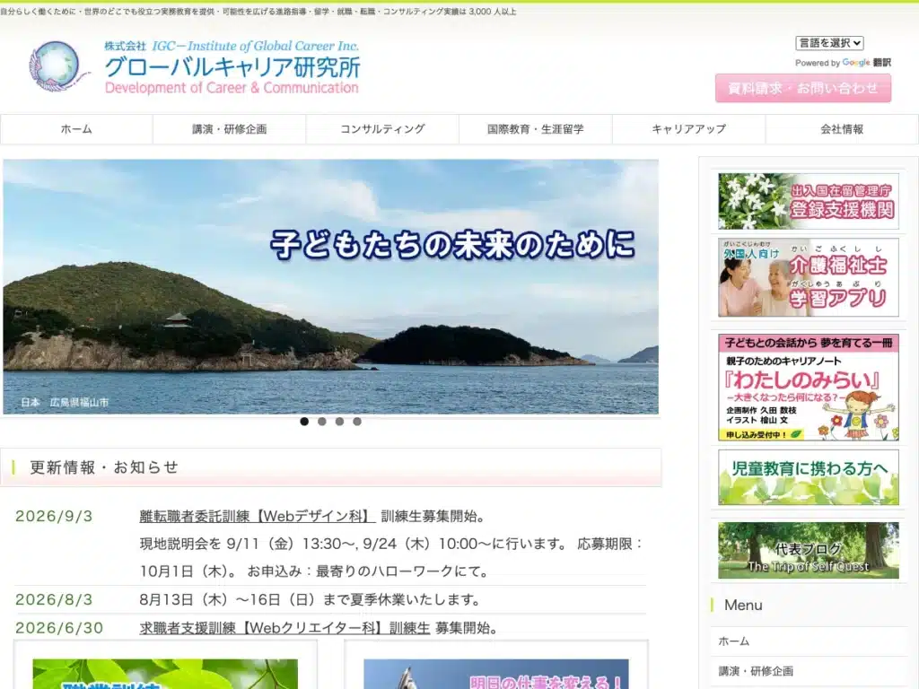Select the first slideshow dot
The width and height of the screenshot is (919, 689).
click(x=304, y=422)
